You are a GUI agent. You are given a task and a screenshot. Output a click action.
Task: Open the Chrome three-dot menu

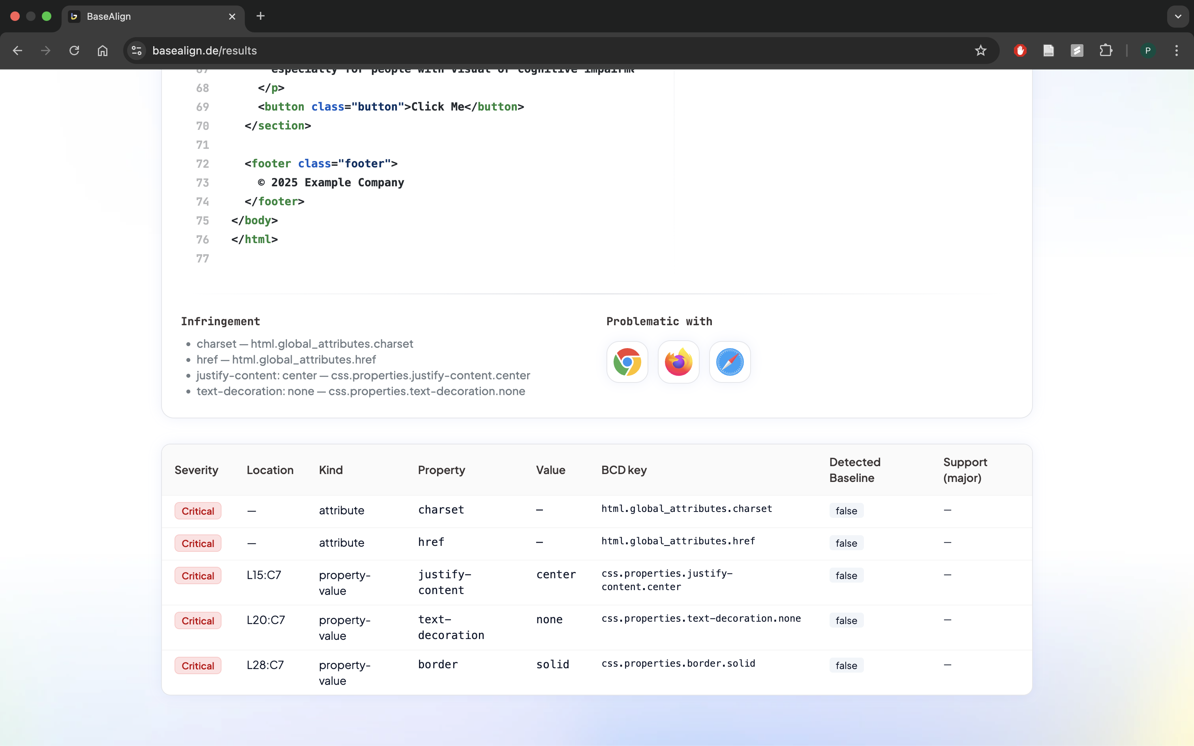(x=1176, y=51)
